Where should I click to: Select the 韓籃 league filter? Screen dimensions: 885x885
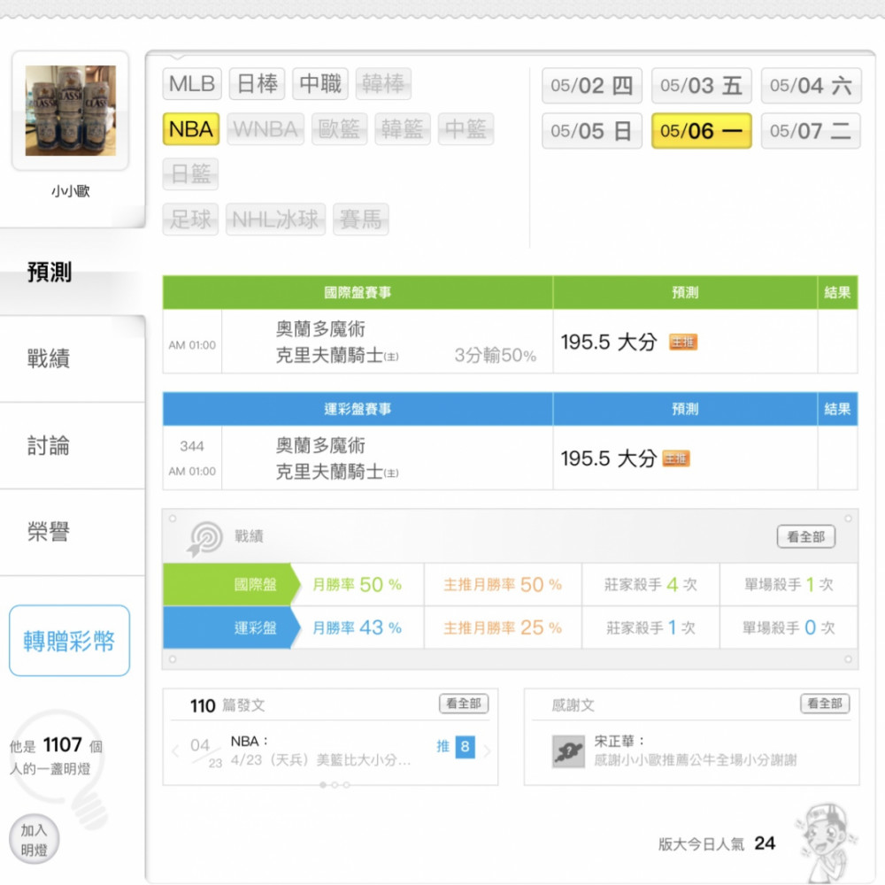pyautogui.click(x=403, y=129)
